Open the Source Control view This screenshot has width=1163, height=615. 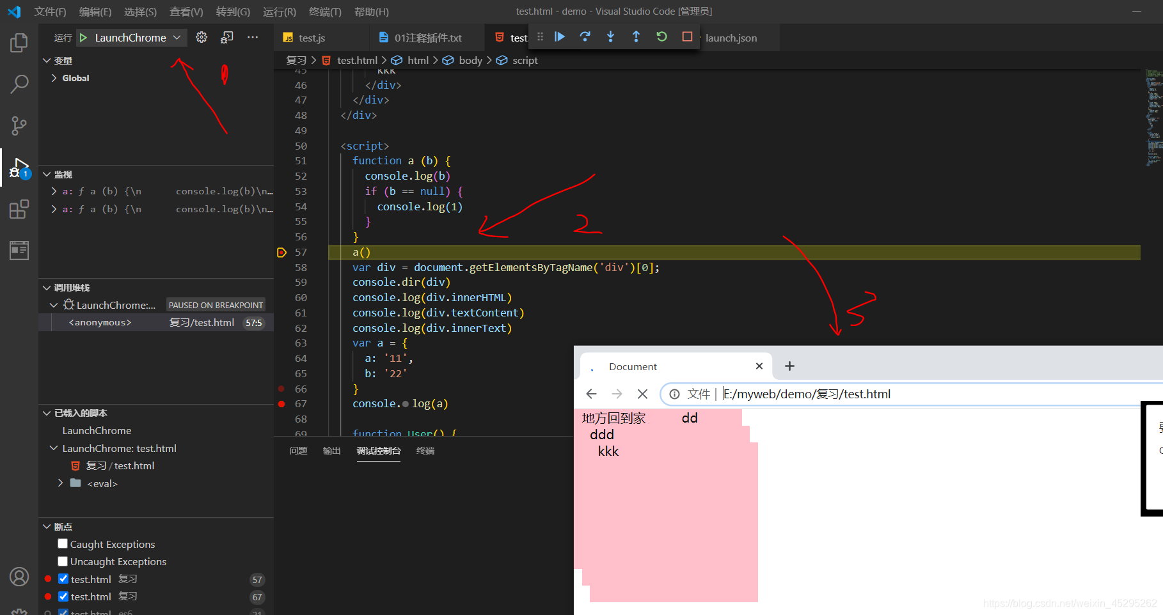point(19,126)
